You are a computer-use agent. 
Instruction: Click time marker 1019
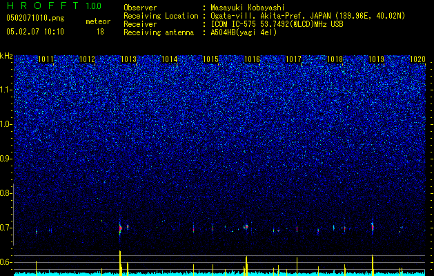[377, 59]
